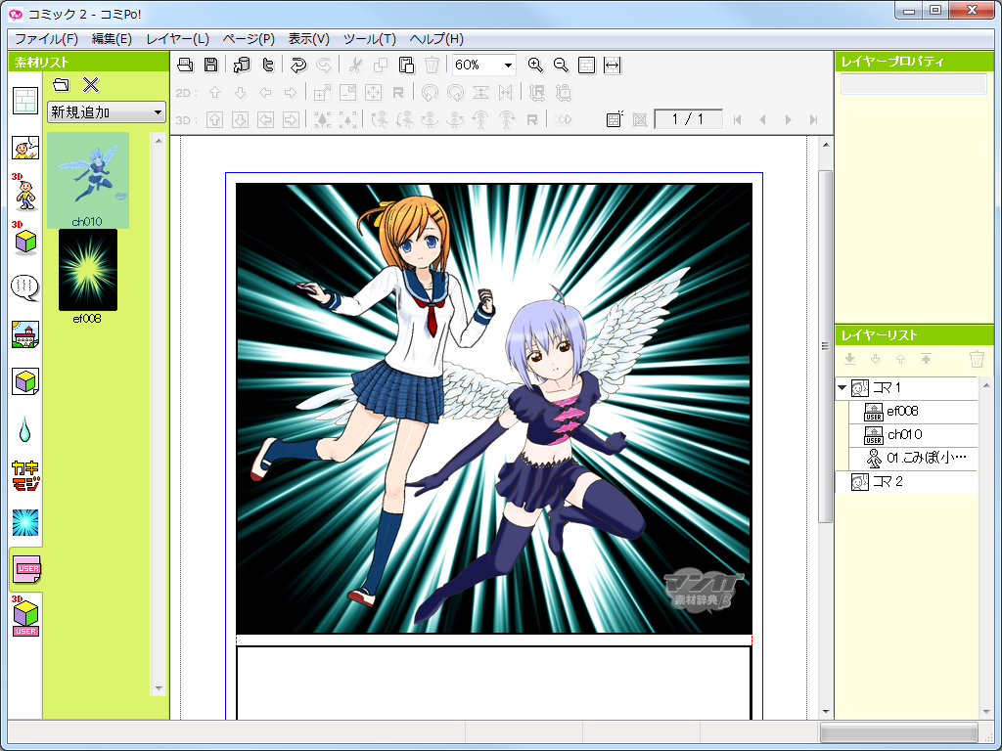Select the ef008 layer row

914,412
